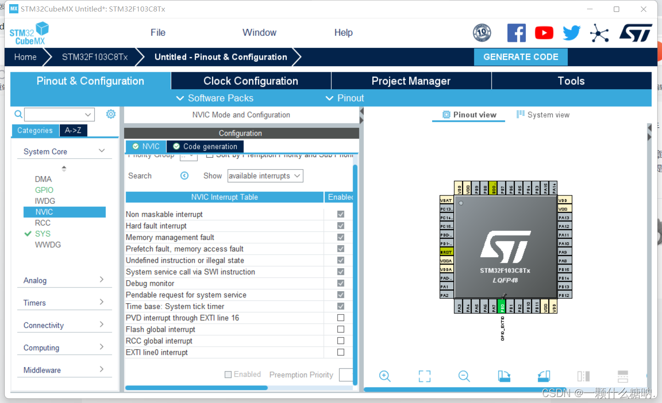Open the YouTube icon link
662x403 pixels.
coord(544,33)
